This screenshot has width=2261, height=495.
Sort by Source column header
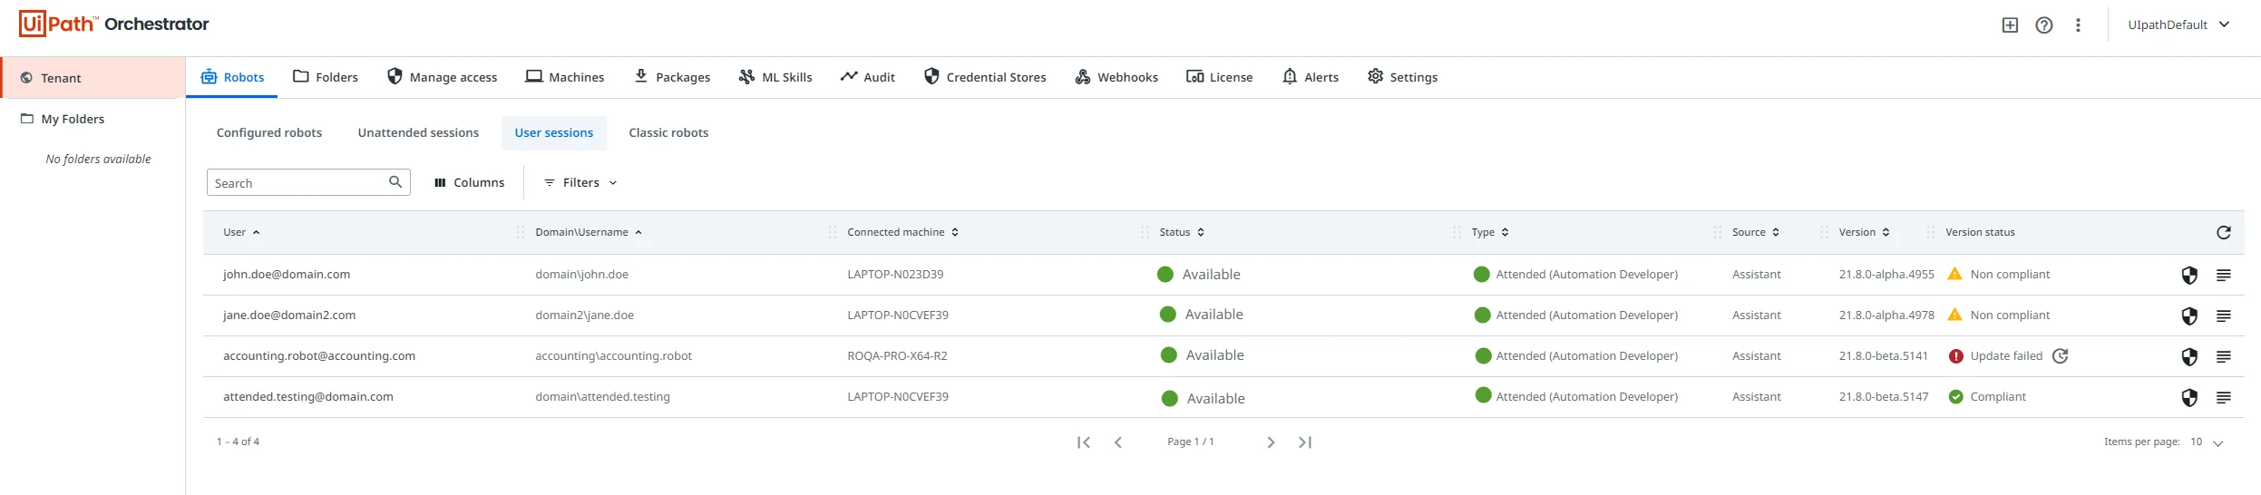coord(1755,232)
